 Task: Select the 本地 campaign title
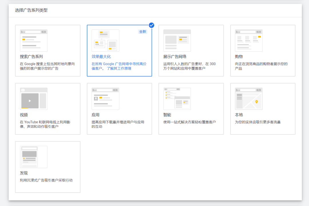click(x=239, y=115)
